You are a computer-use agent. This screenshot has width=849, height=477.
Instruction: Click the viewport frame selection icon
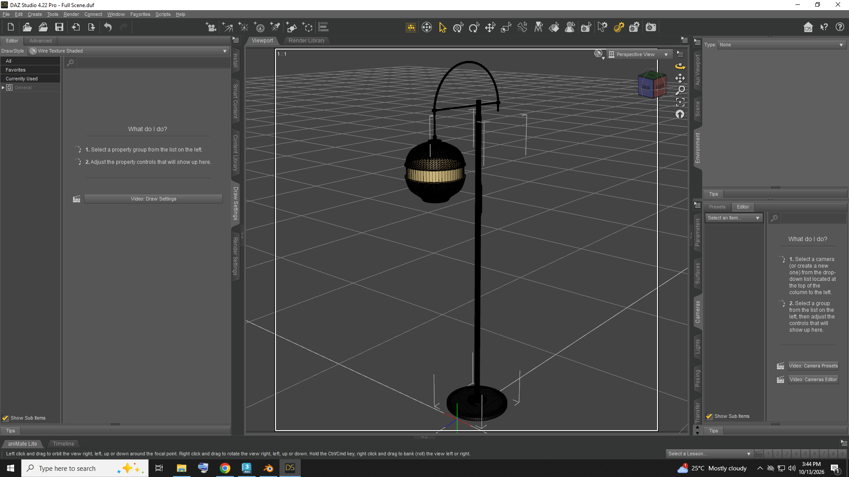click(680, 102)
